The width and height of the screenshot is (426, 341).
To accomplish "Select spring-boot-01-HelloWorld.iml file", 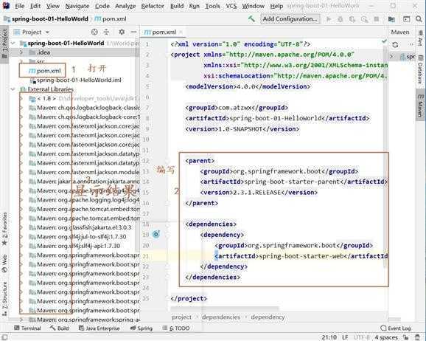I will click(x=75, y=80).
